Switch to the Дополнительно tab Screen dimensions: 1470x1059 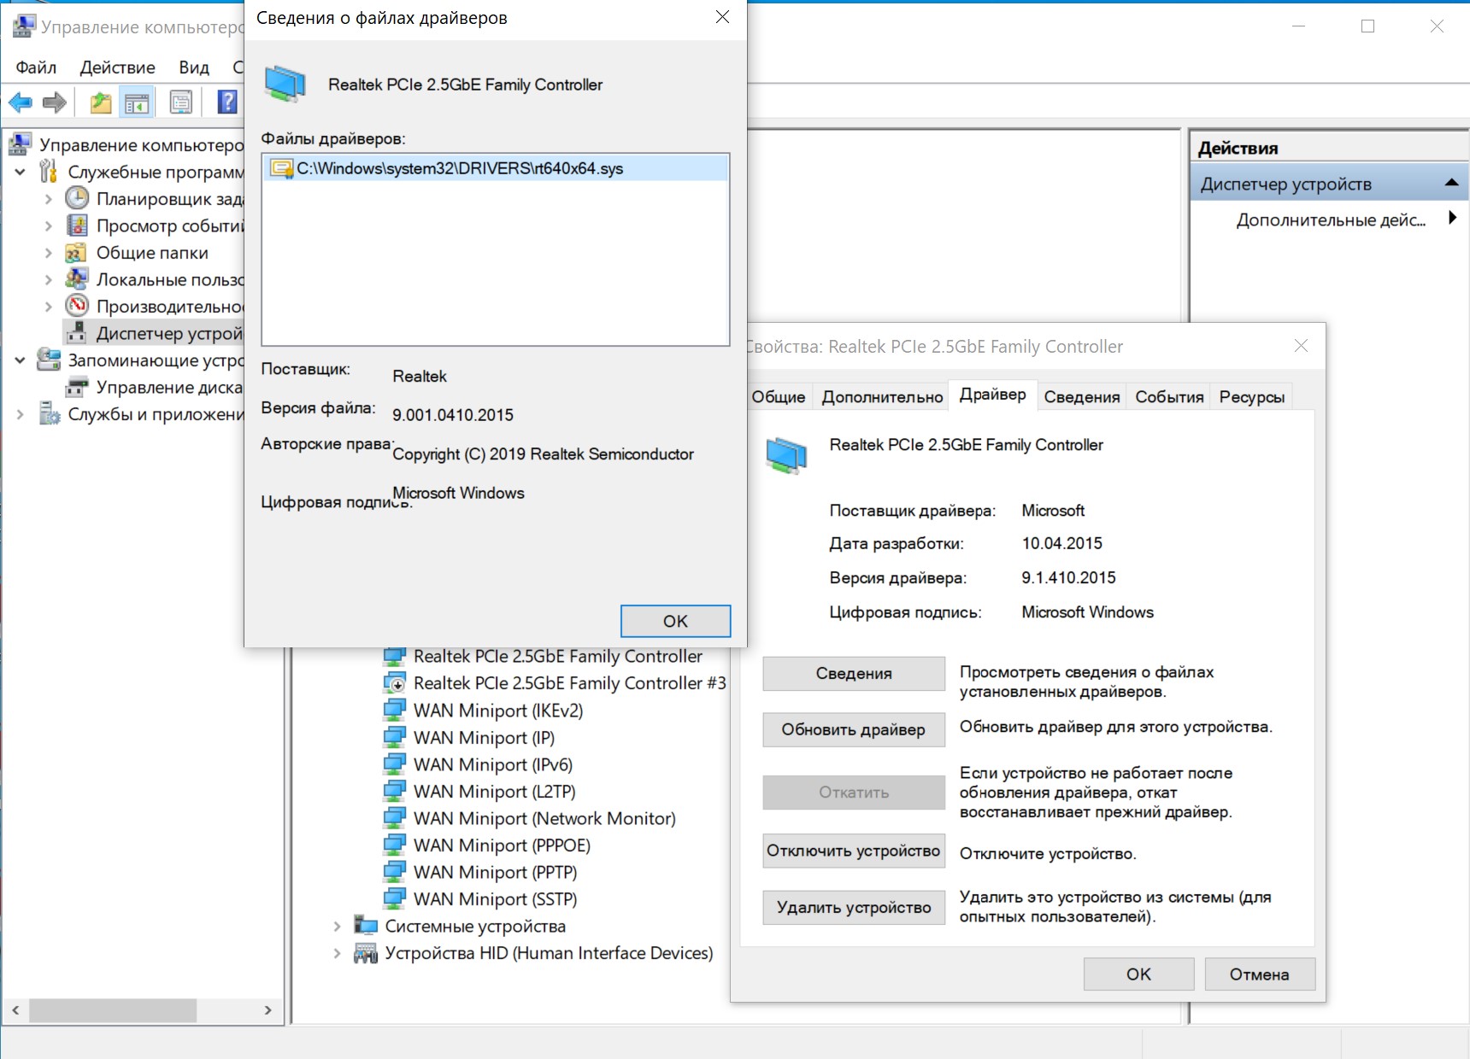point(882,396)
